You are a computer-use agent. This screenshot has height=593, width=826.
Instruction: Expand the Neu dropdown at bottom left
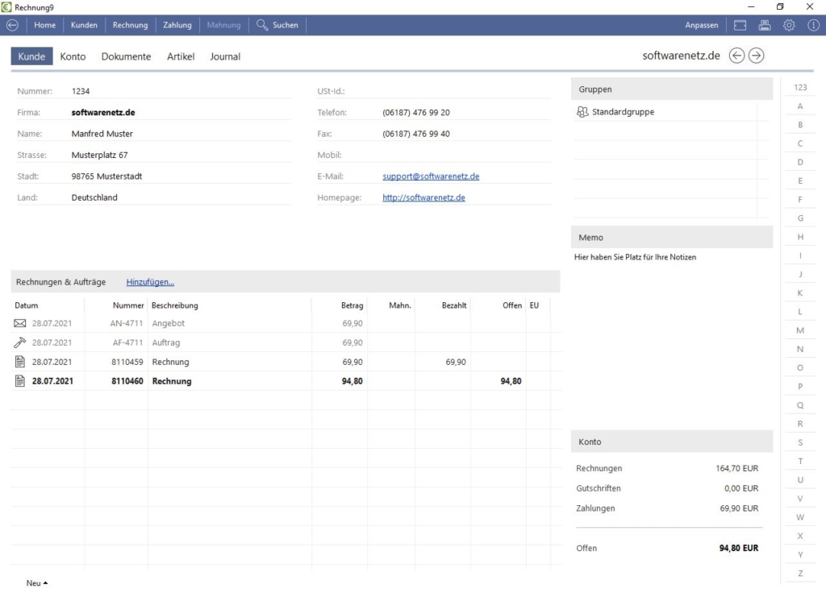click(x=37, y=583)
